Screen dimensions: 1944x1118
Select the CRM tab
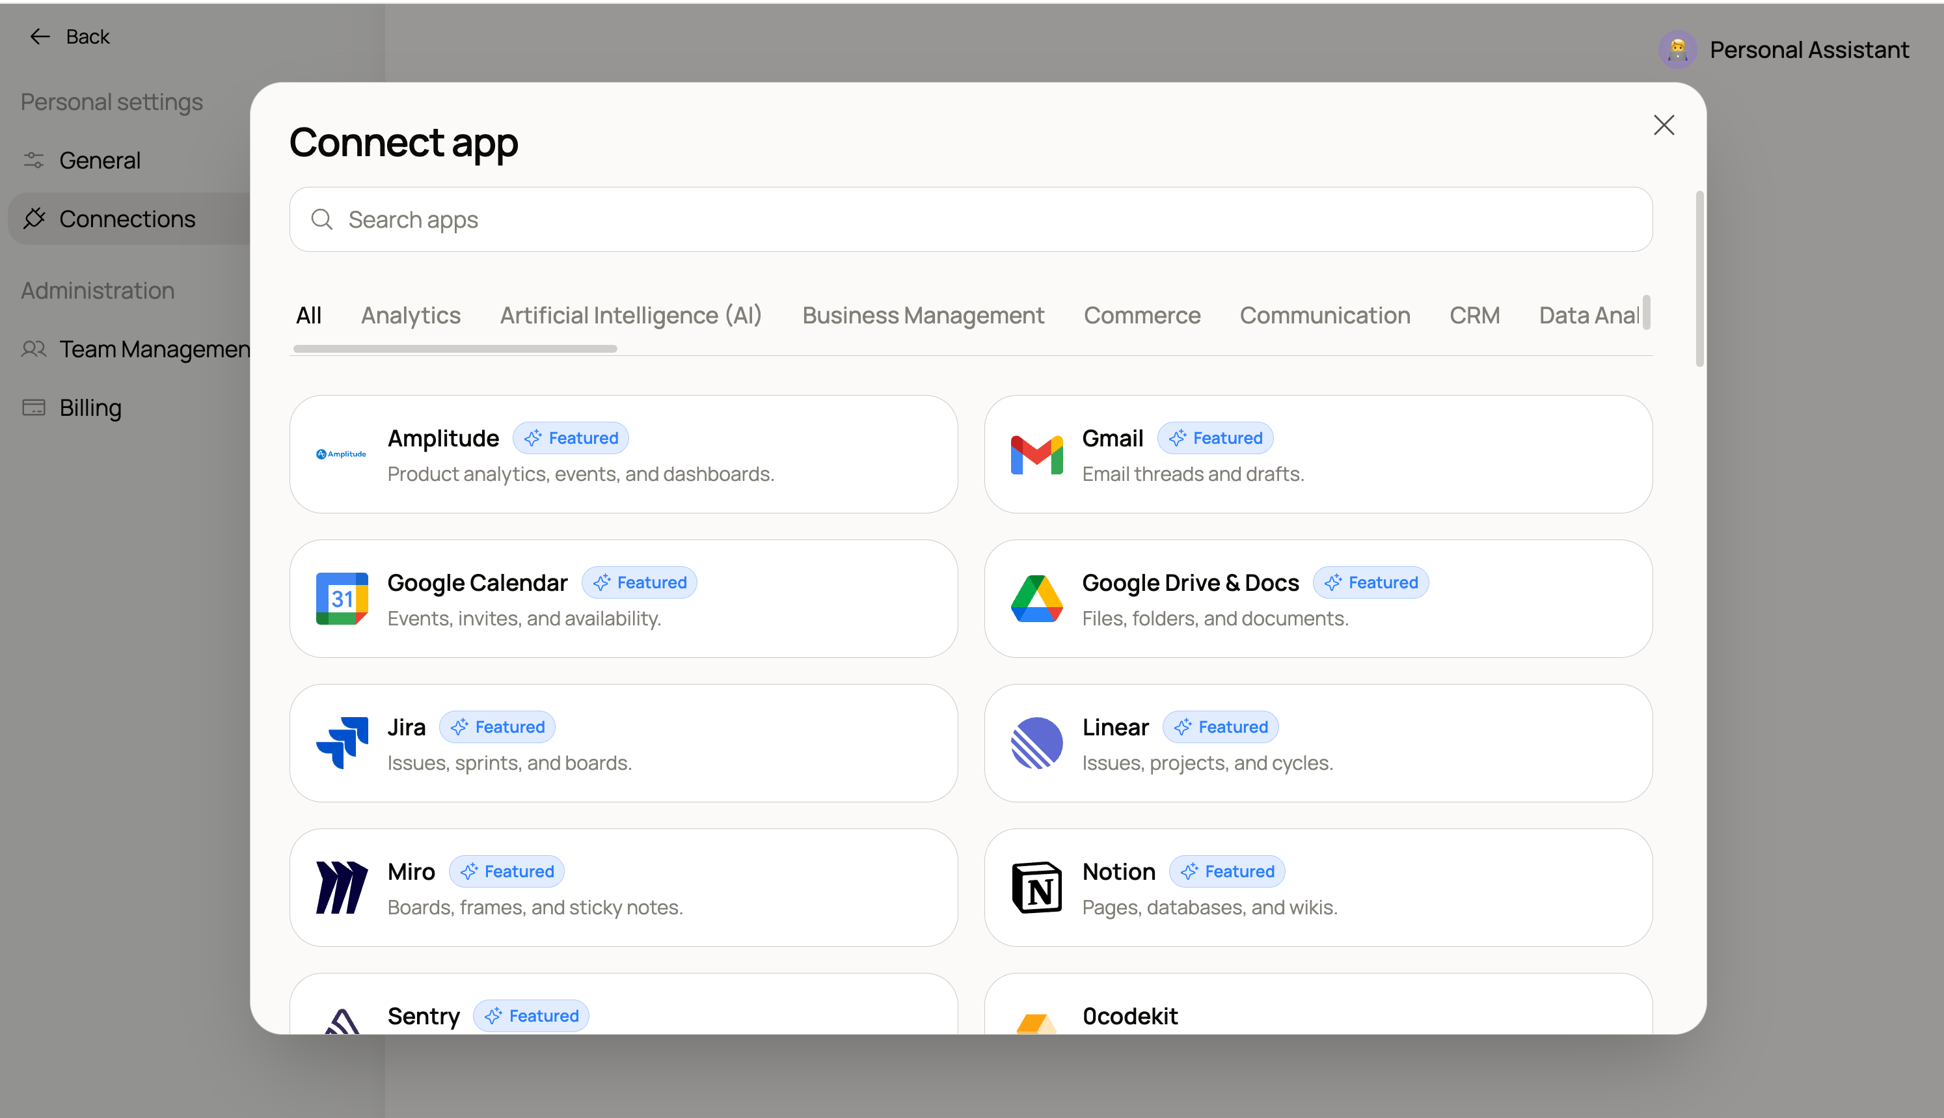[x=1474, y=315]
